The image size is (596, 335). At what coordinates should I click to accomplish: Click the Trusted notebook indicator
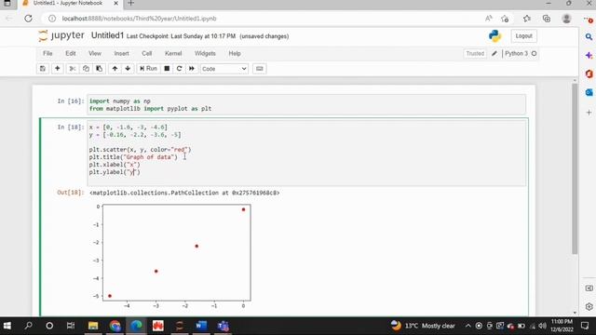click(x=475, y=54)
